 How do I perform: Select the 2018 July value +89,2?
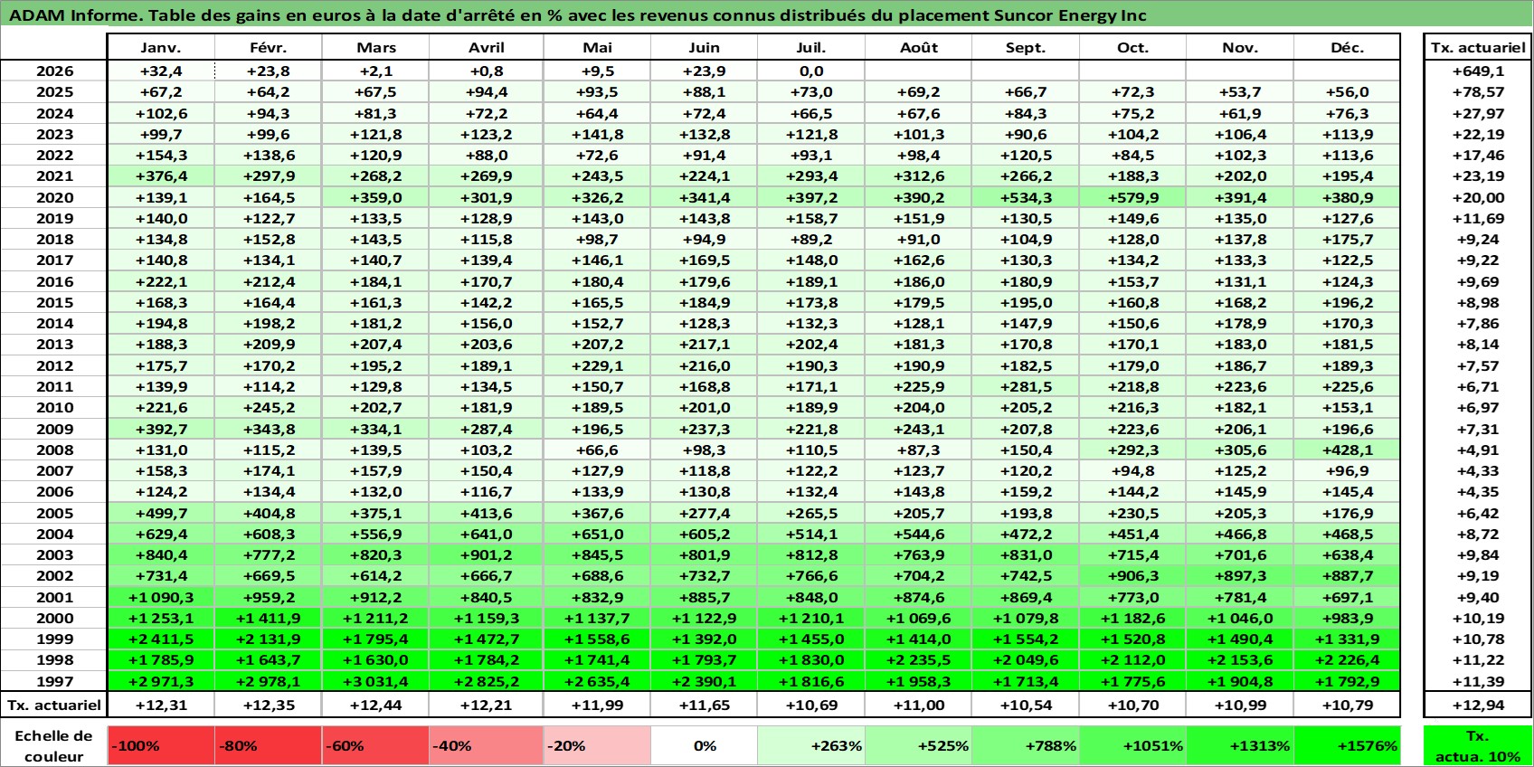tap(811, 240)
